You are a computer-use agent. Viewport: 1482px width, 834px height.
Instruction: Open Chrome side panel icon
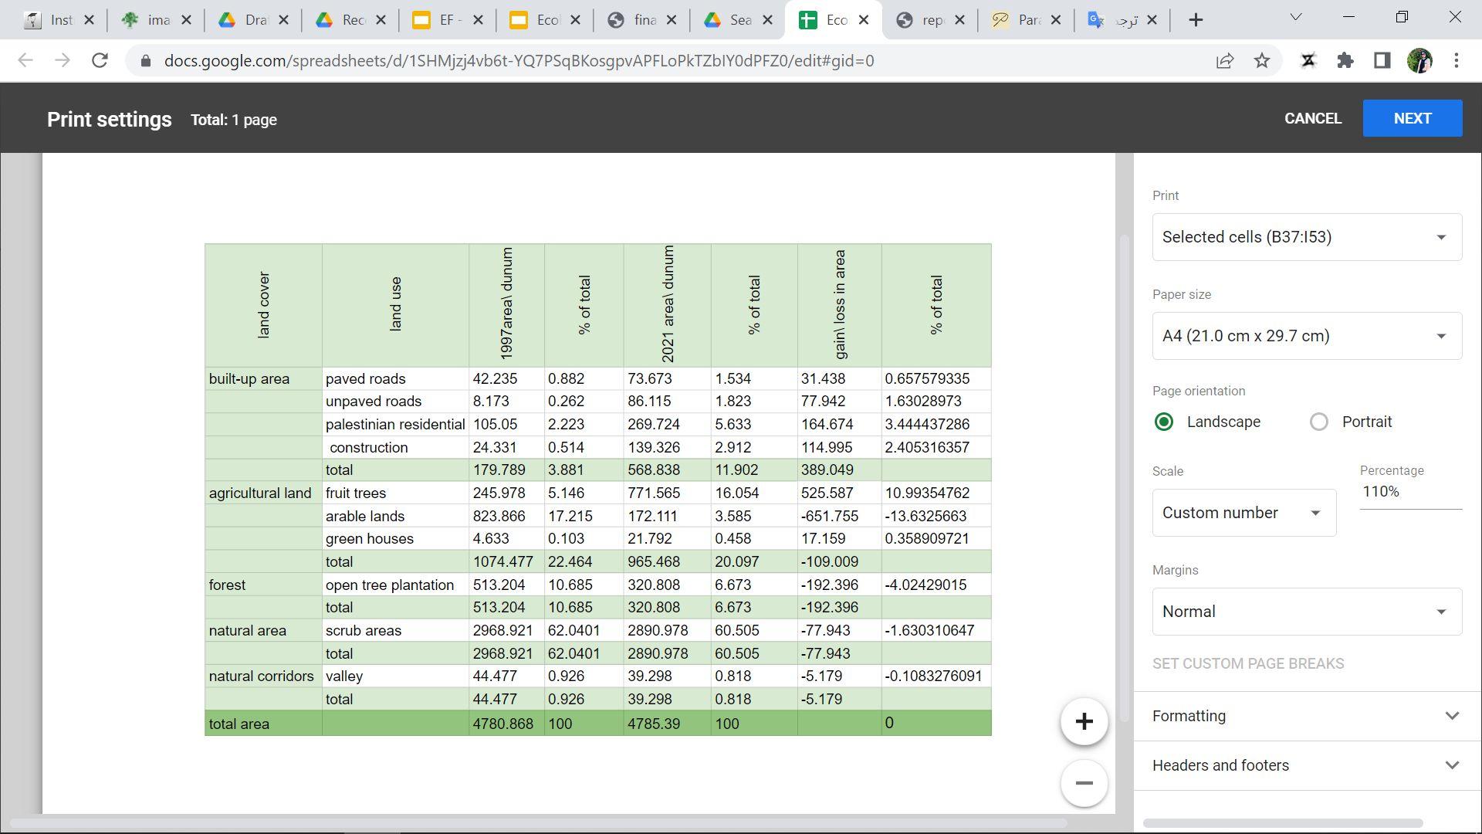click(x=1382, y=60)
